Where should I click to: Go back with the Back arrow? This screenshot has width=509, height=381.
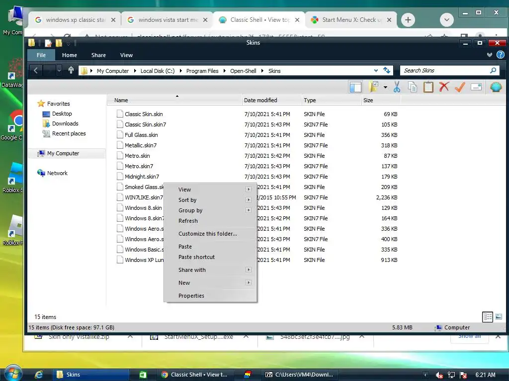36,70
